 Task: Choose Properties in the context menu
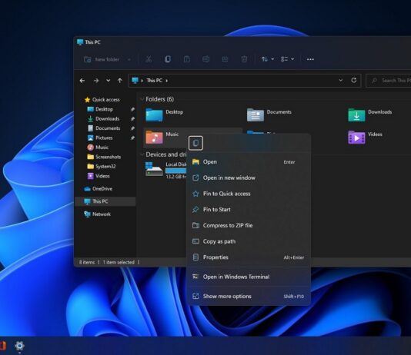[x=249, y=257]
